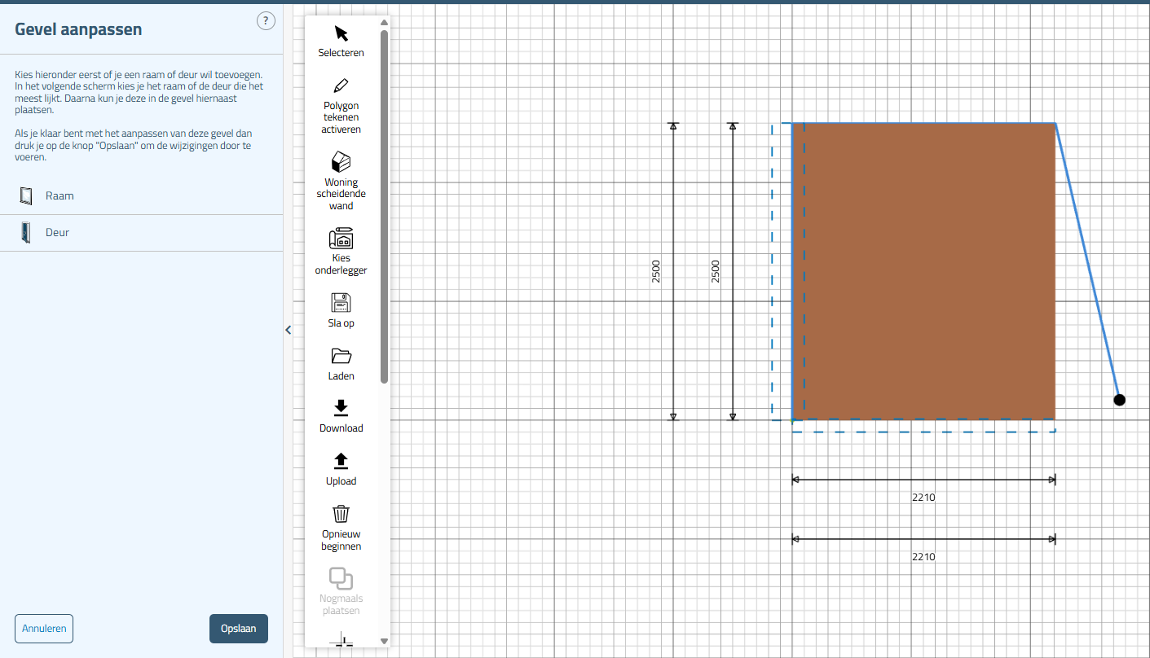Choose the Woning scheidende wand tool
Screen dimensions: 1150x658
tap(341, 162)
